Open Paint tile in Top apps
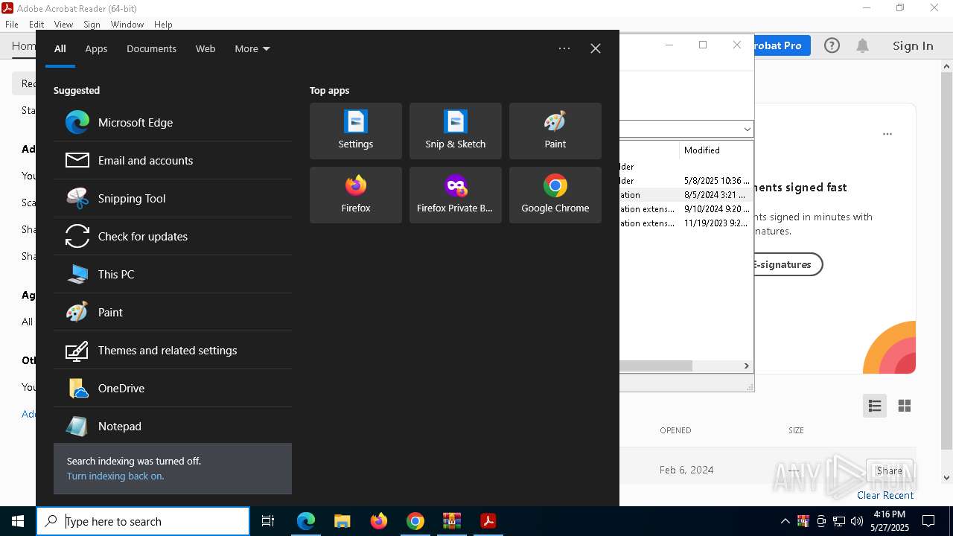 pos(555,131)
